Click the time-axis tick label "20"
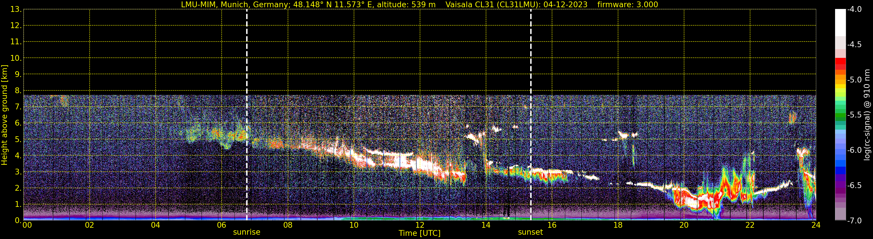The image size is (873, 239). point(684,225)
